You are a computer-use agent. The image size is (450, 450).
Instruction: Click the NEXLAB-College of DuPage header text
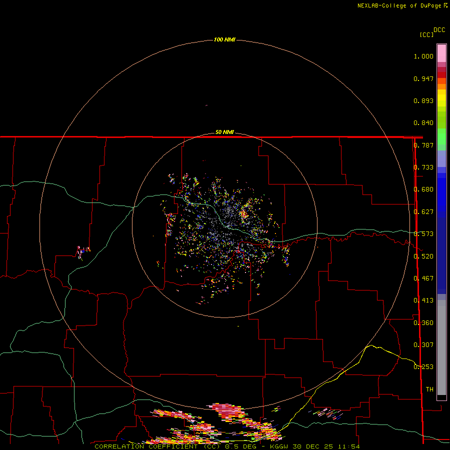point(399,5)
